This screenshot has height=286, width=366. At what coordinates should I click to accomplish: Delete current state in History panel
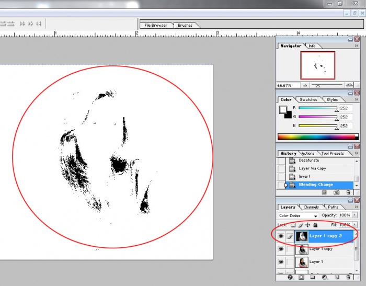coord(349,192)
